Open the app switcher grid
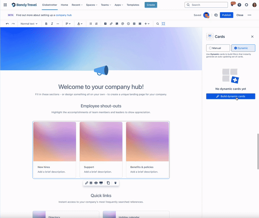 pos(5,5)
